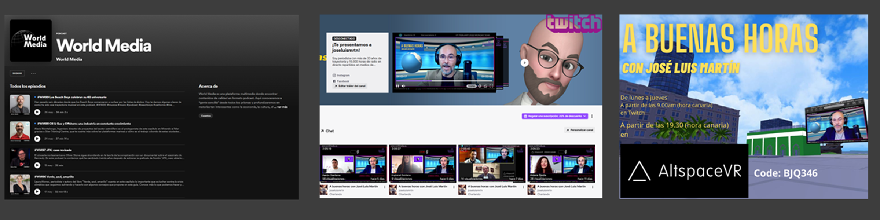Open the Chat pop-out link
Image resolution: width=880 pixels, height=220 pixels.
click(x=327, y=131)
